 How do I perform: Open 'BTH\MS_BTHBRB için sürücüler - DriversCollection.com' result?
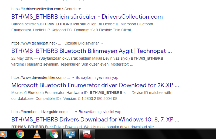[87, 17]
